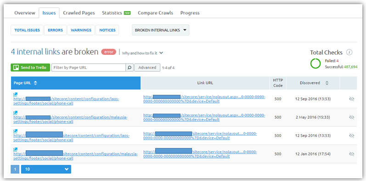Click the '12 Jan 2016 (17:54)' date cell
Viewport: 366px width, 181px height.
pyautogui.click(x=313, y=154)
